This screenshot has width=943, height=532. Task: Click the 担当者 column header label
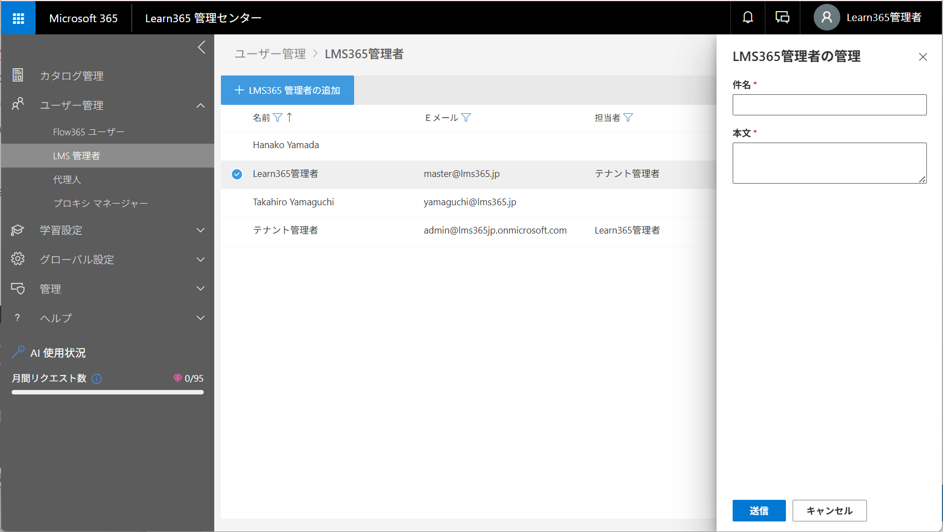click(607, 118)
